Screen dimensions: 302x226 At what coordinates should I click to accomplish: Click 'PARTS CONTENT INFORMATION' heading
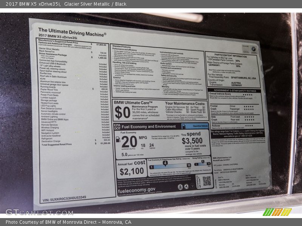[x=231, y=55]
